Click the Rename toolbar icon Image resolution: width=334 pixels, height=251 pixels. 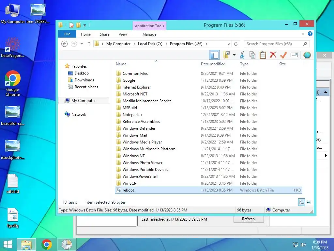point(294,55)
